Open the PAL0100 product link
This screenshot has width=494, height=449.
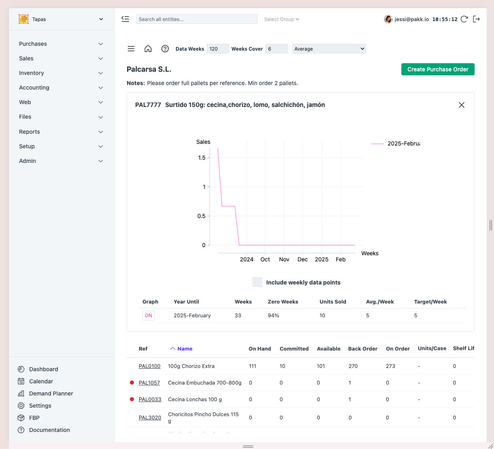[x=149, y=366]
